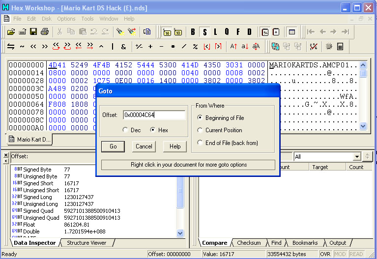Click the bitwise AND ampersand icon
This screenshot has height=259, width=377.
click(123, 46)
